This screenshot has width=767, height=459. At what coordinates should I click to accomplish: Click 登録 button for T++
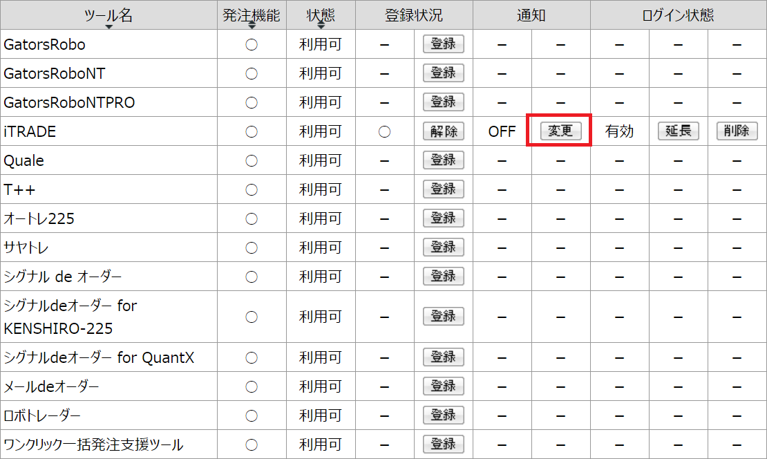[x=443, y=189]
